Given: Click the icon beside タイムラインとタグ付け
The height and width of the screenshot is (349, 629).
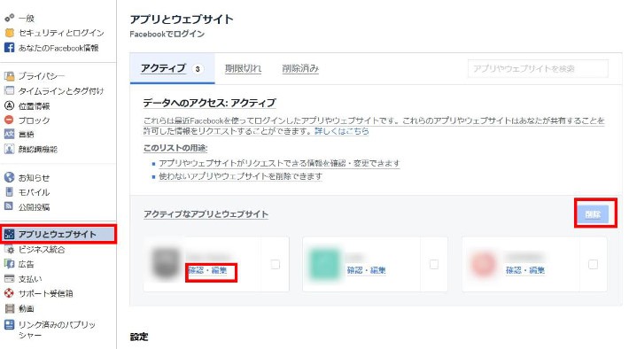Looking at the screenshot, I should point(9,90).
